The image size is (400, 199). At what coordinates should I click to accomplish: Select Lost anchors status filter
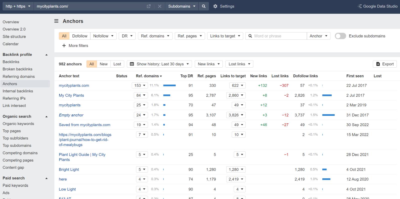click(117, 64)
